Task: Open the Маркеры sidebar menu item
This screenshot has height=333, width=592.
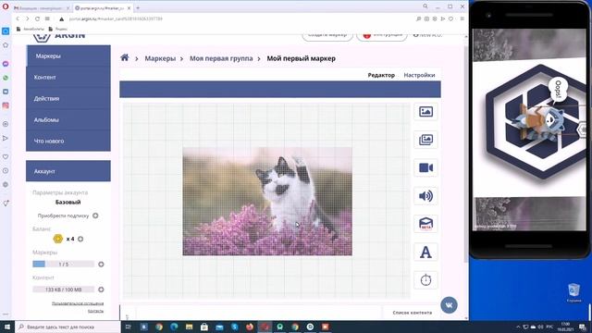Action: coord(68,55)
